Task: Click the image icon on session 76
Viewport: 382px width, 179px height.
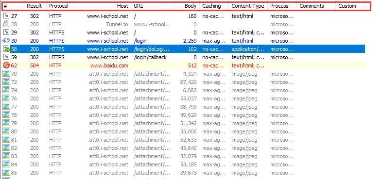Action: pos(6,98)
